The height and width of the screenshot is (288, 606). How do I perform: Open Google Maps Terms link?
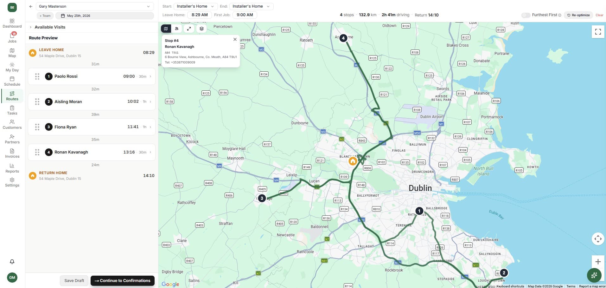(x=571, y=286)
